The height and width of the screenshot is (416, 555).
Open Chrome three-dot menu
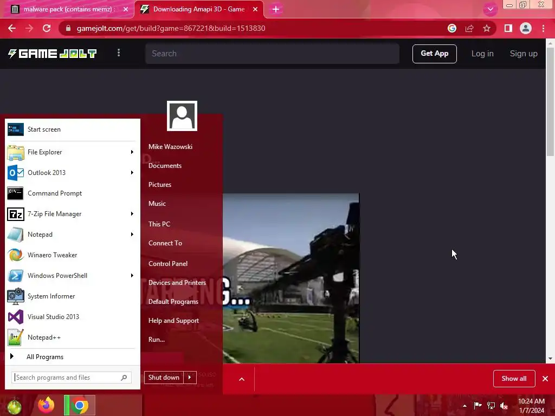[543, 28]
